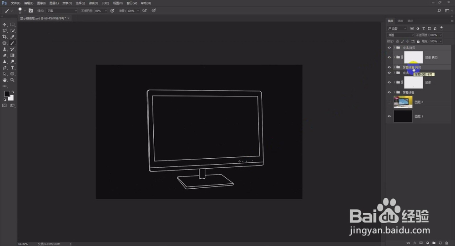Viewport: 455px width, 246px height.
Task: Click the foreground color swatch
Action: click(7, 94)
